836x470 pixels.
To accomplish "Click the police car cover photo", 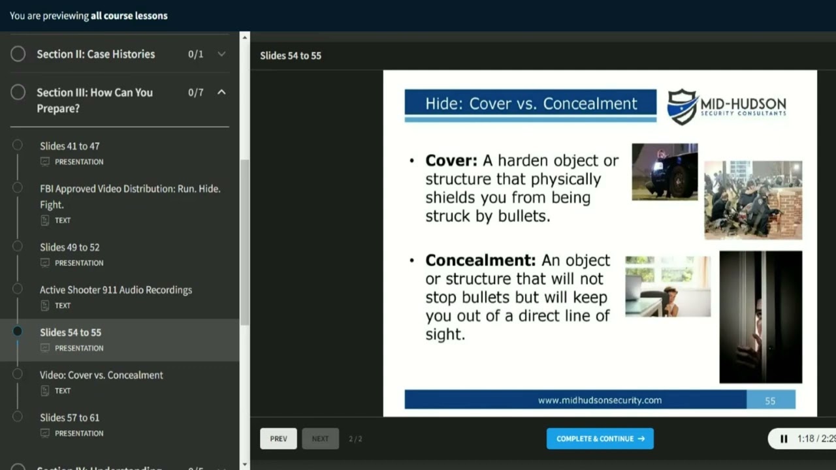I will pos(665,172).
